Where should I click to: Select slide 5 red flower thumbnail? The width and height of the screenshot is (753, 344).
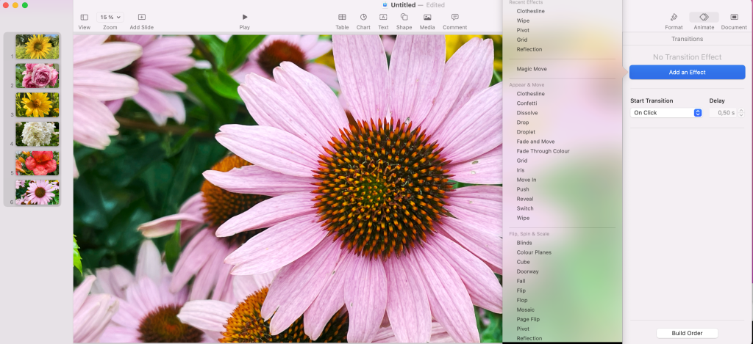(38, 164)
